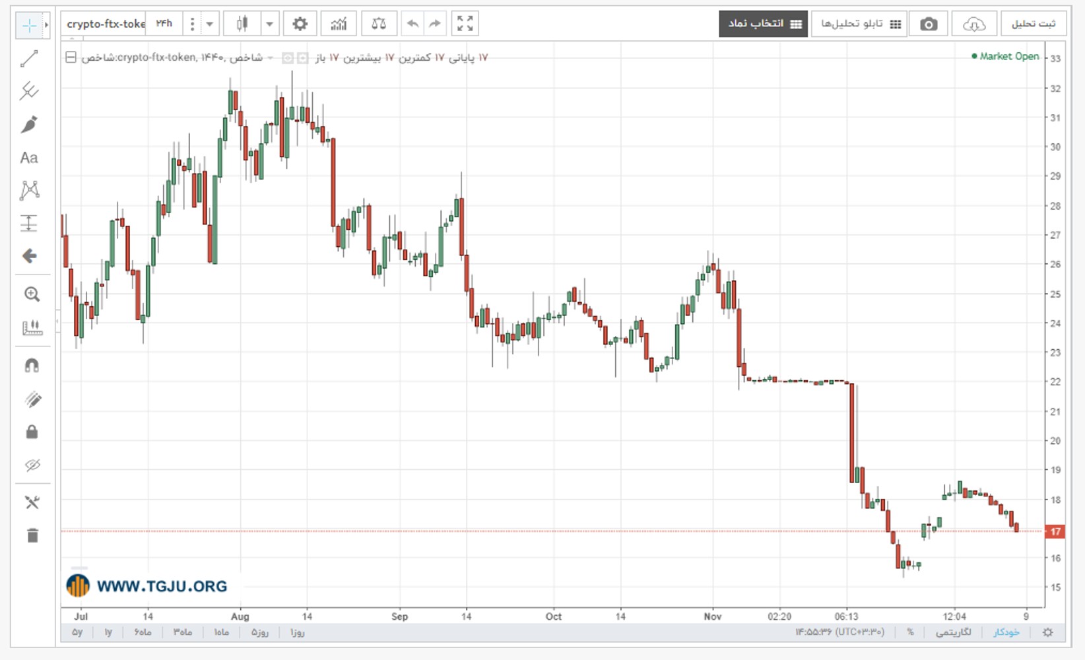Open the candle chart style dropdown arrow
Image resolution: width=1085 pixels, height=660 pixels.
click(269, 24)
